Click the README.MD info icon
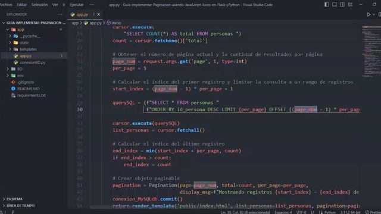 tap(13, 89)
